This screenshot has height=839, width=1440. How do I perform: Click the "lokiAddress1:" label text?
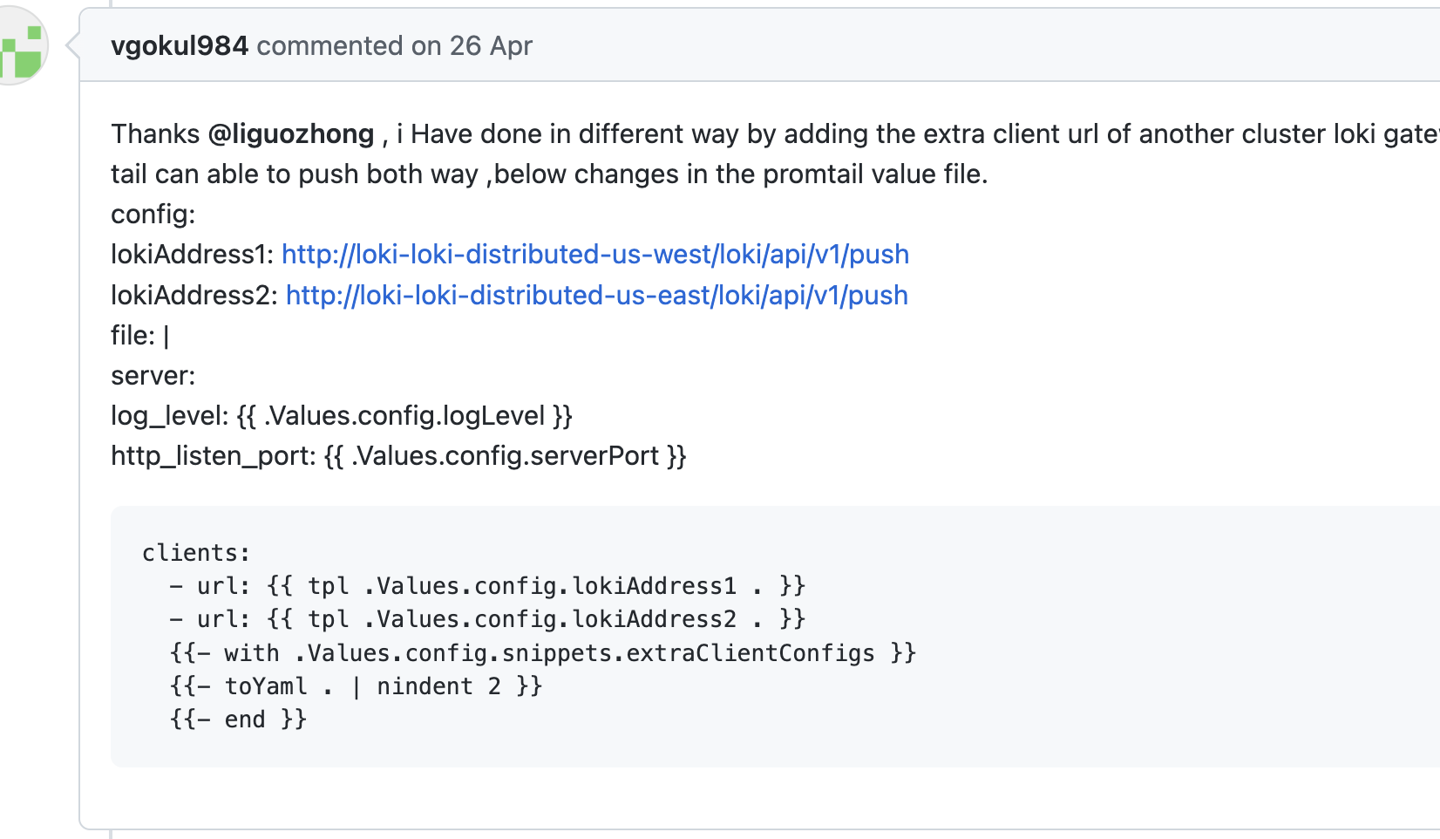pyautogui.click(x=193, y=255)
